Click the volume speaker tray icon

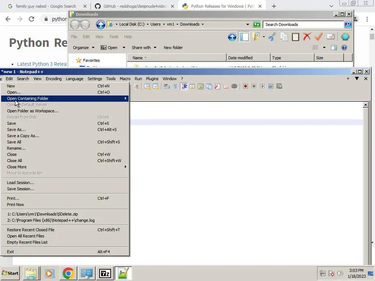coord(340,273)
